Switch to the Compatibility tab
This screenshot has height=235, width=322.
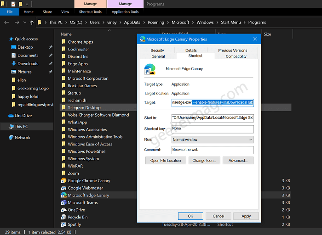(236, 56)
